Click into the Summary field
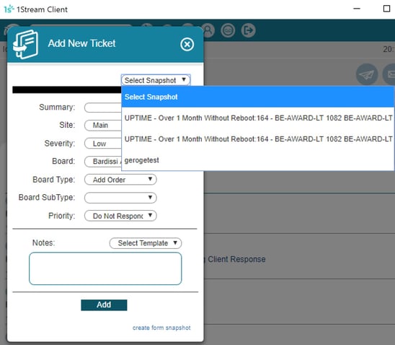Screen dimensions: 395x345 103,108
